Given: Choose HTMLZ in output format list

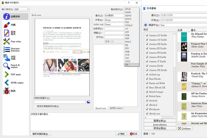Looking at the screenshot, I should (132, 25).
